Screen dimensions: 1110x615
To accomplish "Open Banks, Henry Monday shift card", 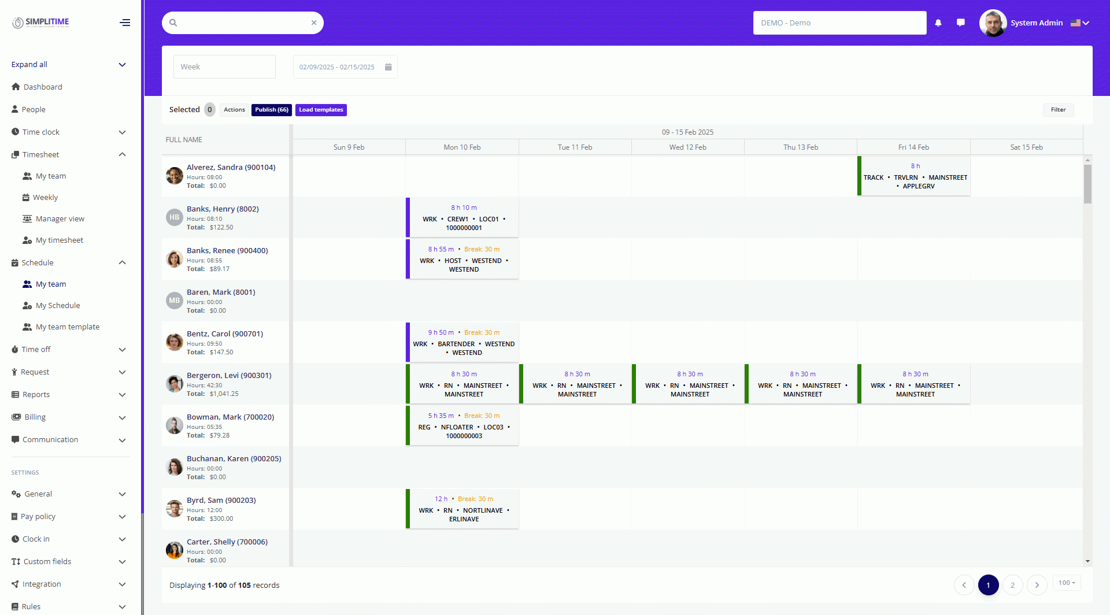I will [x=462, y=217].
